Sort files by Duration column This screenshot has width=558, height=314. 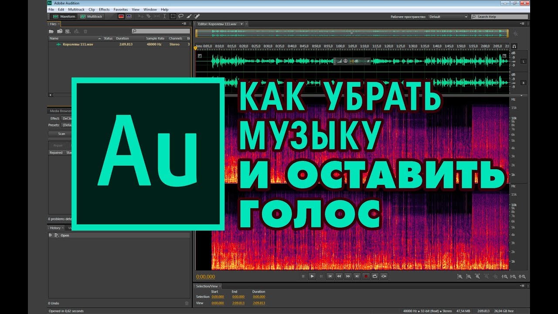[129, 38]
